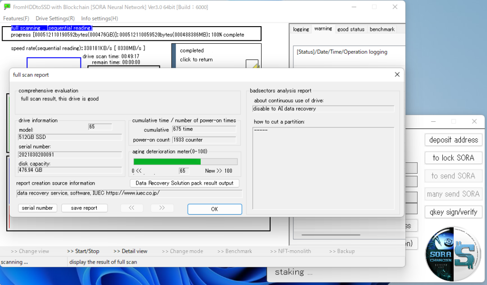The height and width of the screenshot is (285, 487).
Task: Click the 'how to cut a partition' text area
Action: click(323, 168)
